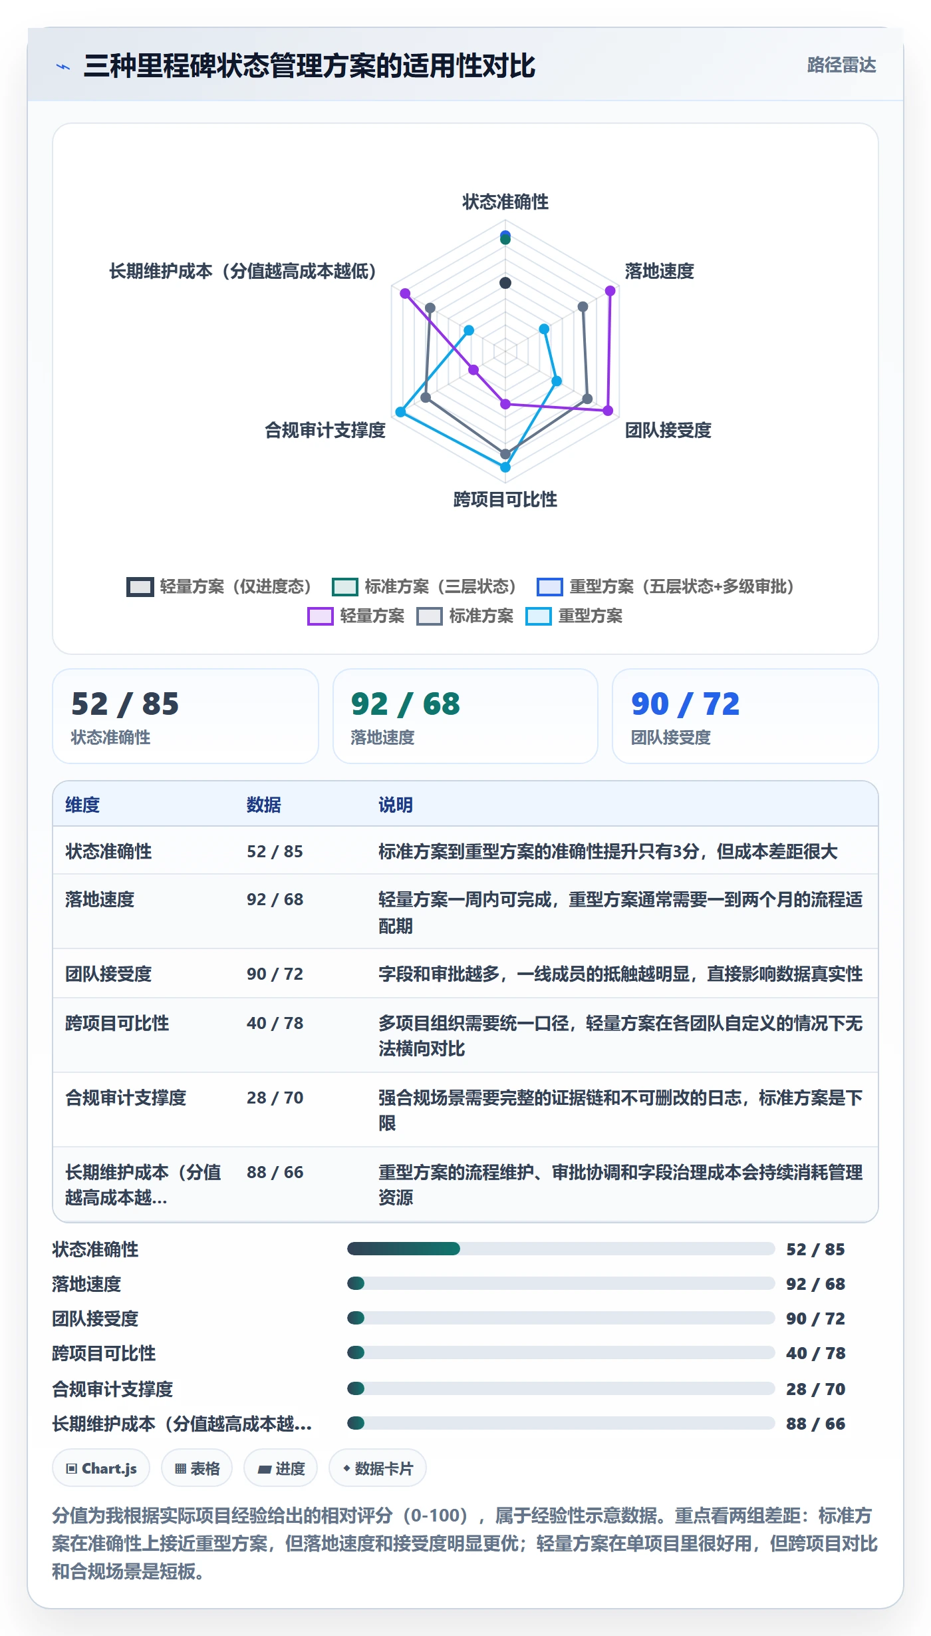Select the 落地速度 table row label
Screen dimensions: 931x1636
pos(100,899)
